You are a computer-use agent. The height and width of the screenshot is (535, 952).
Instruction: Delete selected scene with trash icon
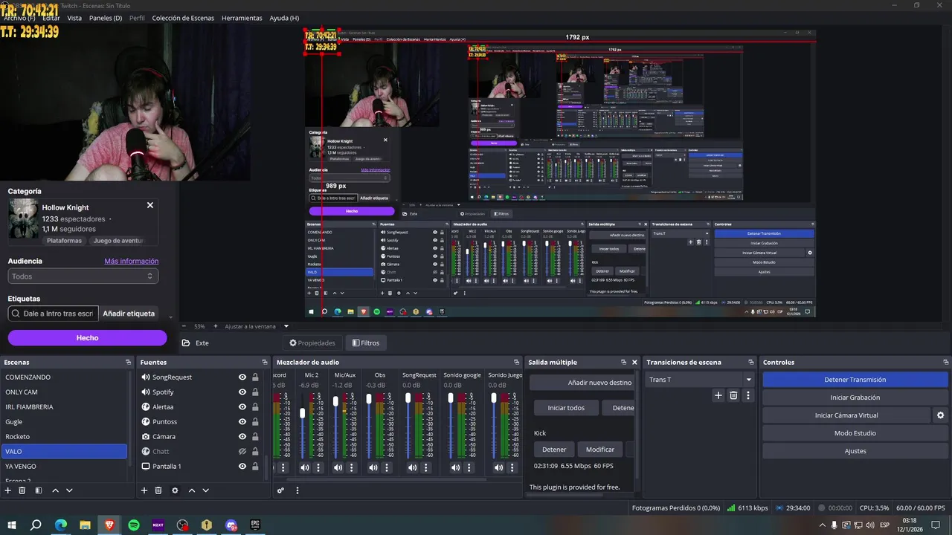22,490
